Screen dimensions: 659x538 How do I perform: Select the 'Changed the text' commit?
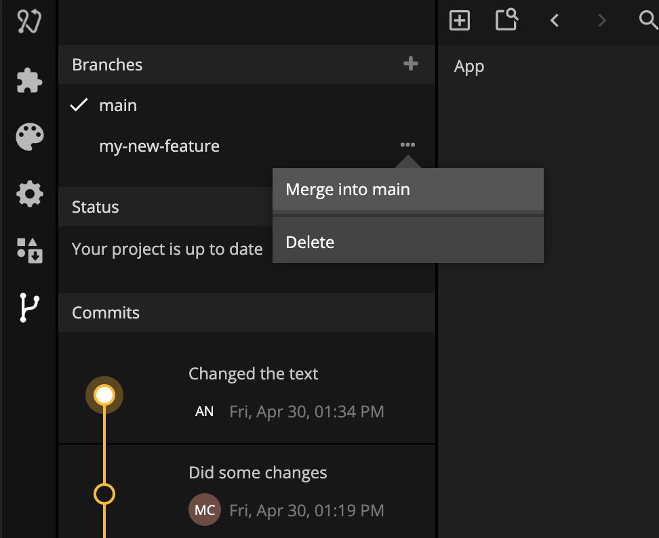pyautogui.click(x=247, y=393)
